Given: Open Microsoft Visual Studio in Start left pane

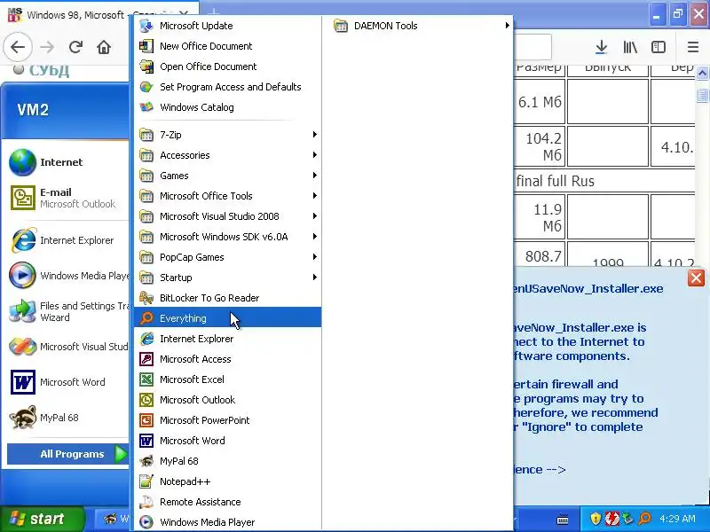Looking at the screenshot, I should click(67, 347).
